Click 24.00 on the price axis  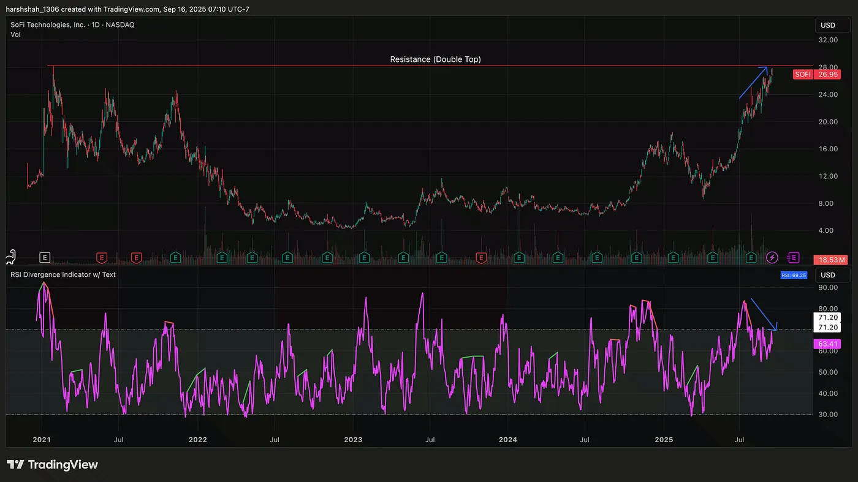(829, 94)
